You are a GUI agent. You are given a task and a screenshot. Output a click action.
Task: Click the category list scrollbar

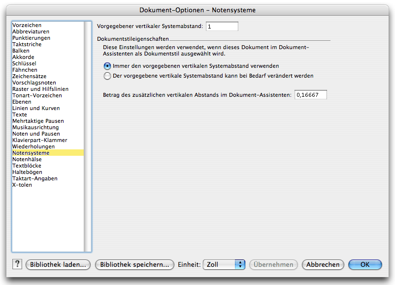point(87,137)
